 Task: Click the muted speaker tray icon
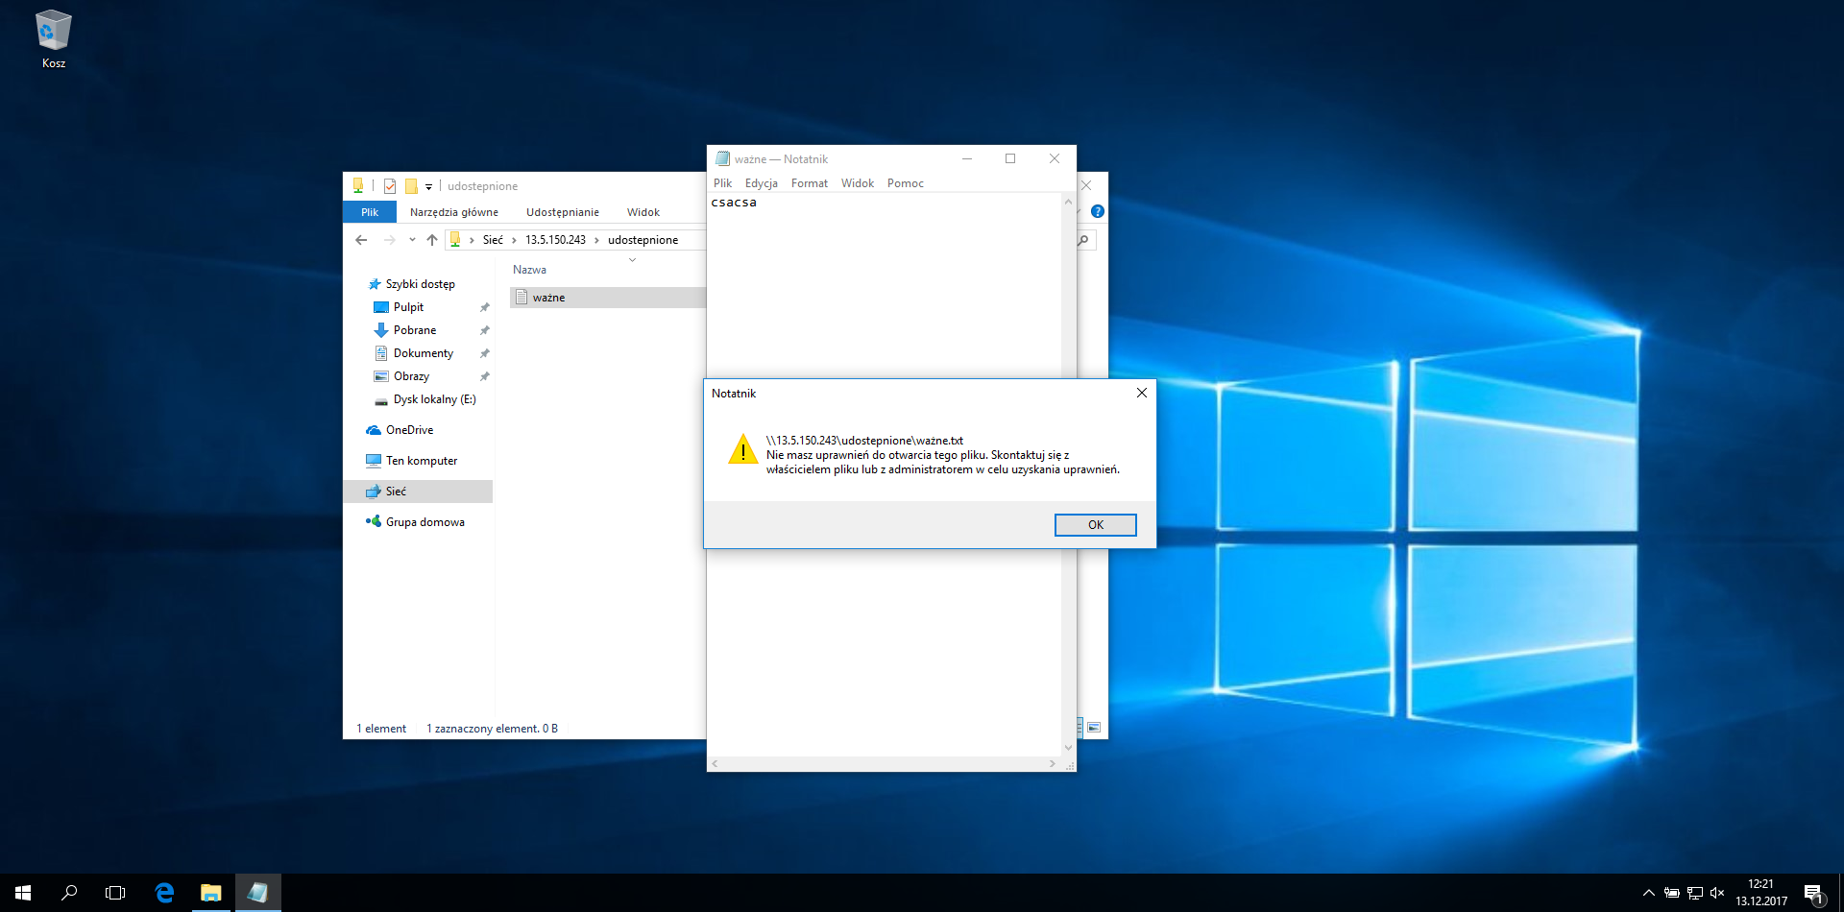pos(1717,893)
